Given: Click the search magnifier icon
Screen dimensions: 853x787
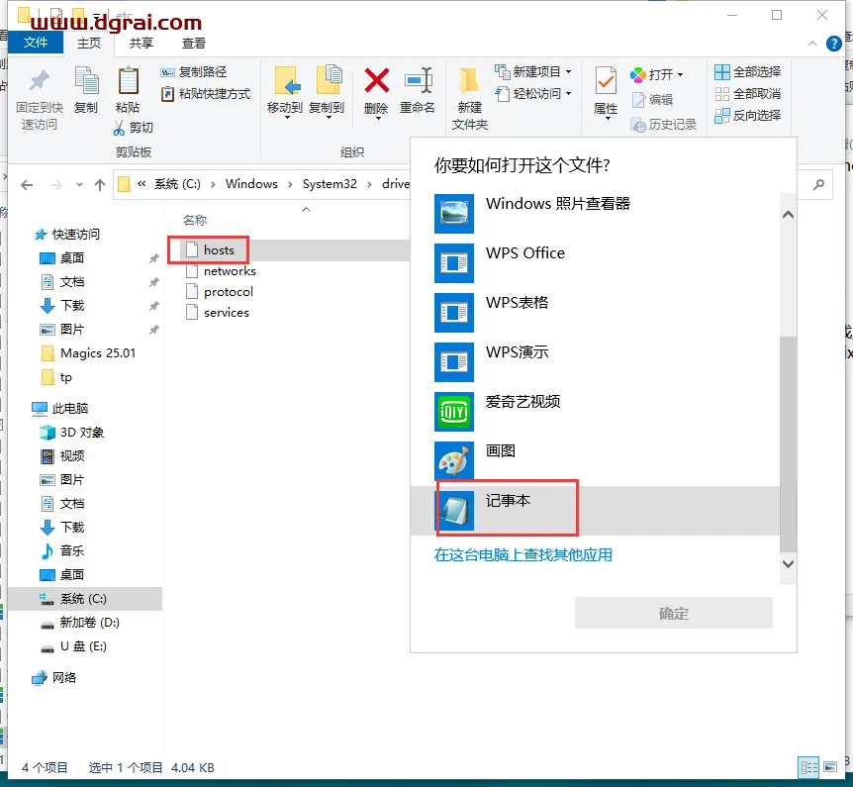Looking at the screenshot, I should (x=818, y=185).
